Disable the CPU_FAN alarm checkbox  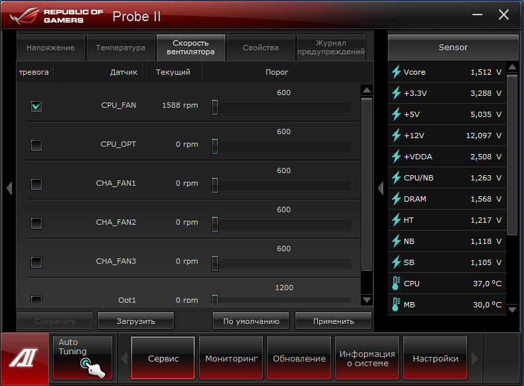pos(36,106)
